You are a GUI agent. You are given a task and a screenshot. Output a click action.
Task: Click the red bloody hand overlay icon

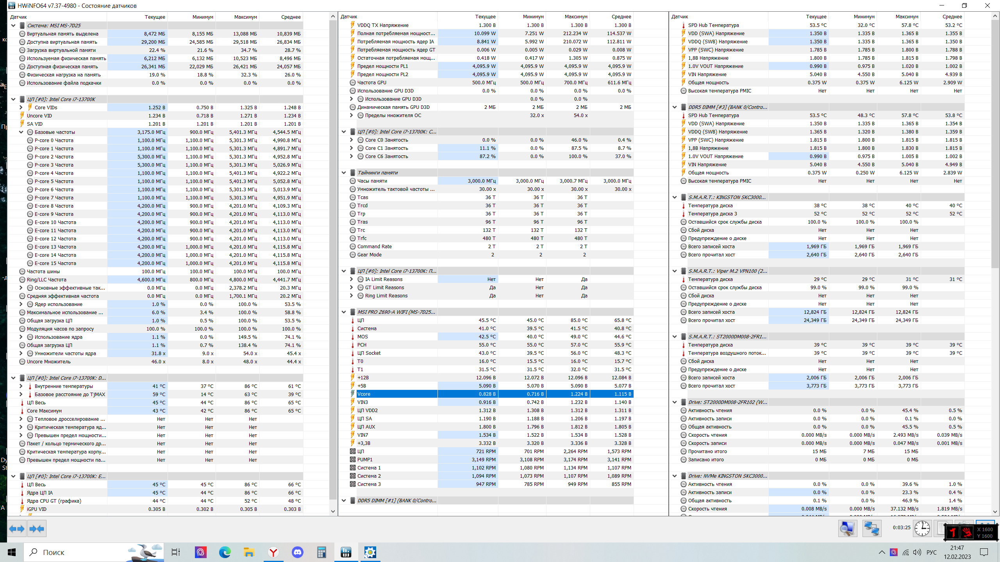pos(966,532)
